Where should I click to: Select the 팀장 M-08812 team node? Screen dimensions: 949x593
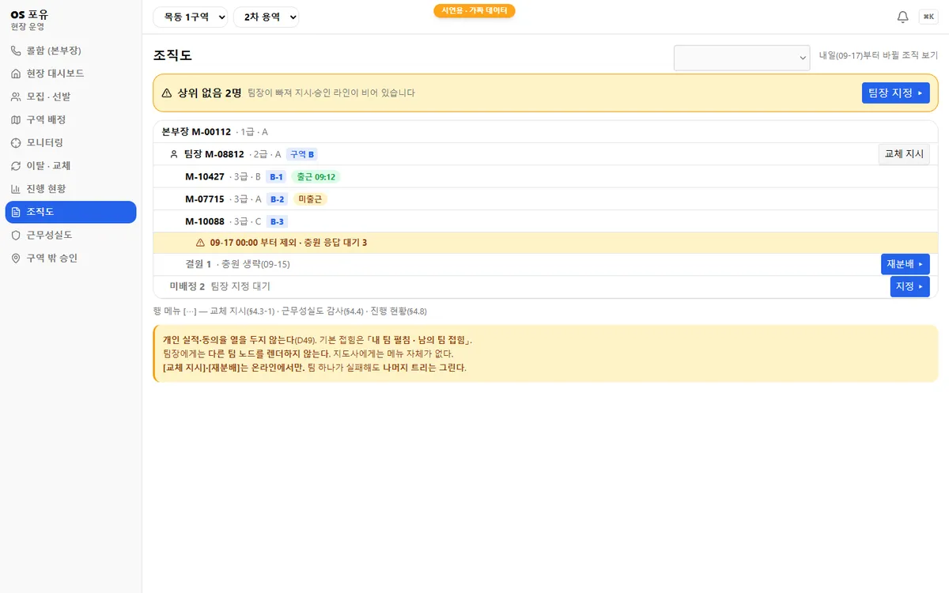[546, 154]
